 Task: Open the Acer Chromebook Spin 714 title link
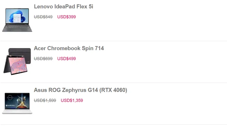click(x=69, y=48)
